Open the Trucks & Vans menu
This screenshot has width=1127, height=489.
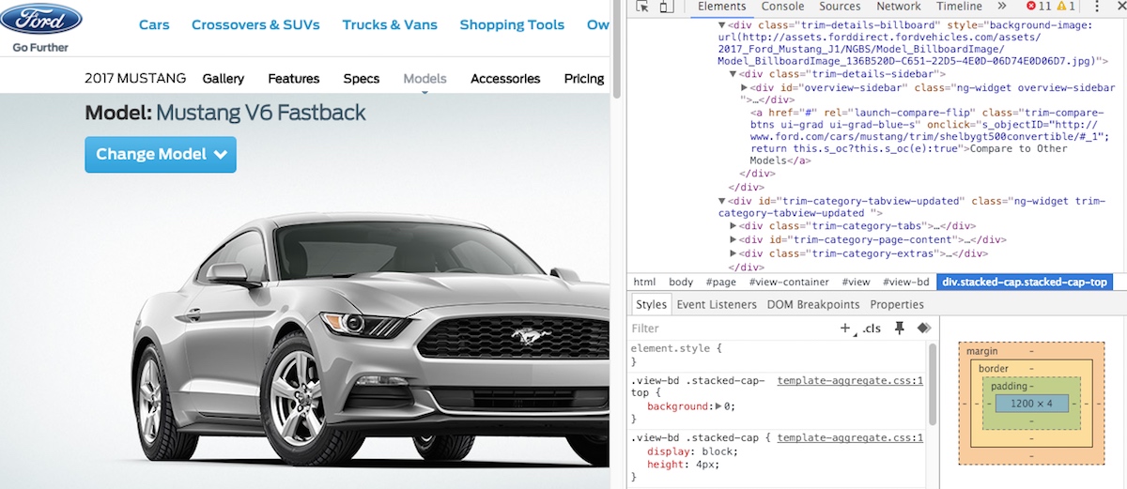click(x=390, y=25)
